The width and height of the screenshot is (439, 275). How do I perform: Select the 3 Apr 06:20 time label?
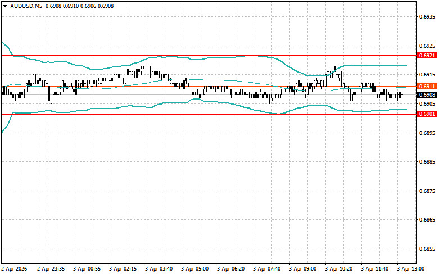(231, 269)
